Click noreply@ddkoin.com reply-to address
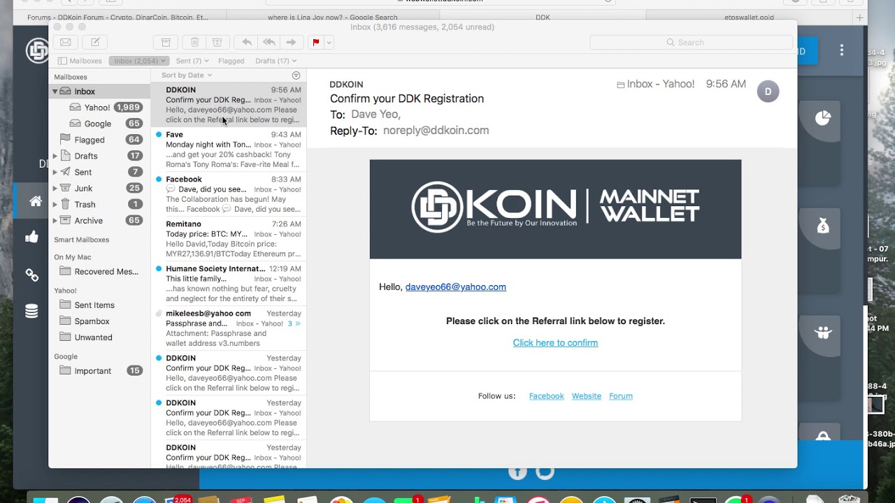The image size is (895, 503). [436, 131]
